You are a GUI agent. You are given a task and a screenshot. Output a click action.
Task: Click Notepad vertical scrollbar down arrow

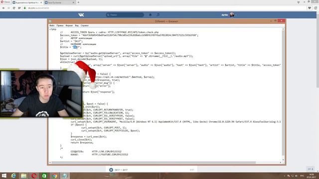click(283, 160)
